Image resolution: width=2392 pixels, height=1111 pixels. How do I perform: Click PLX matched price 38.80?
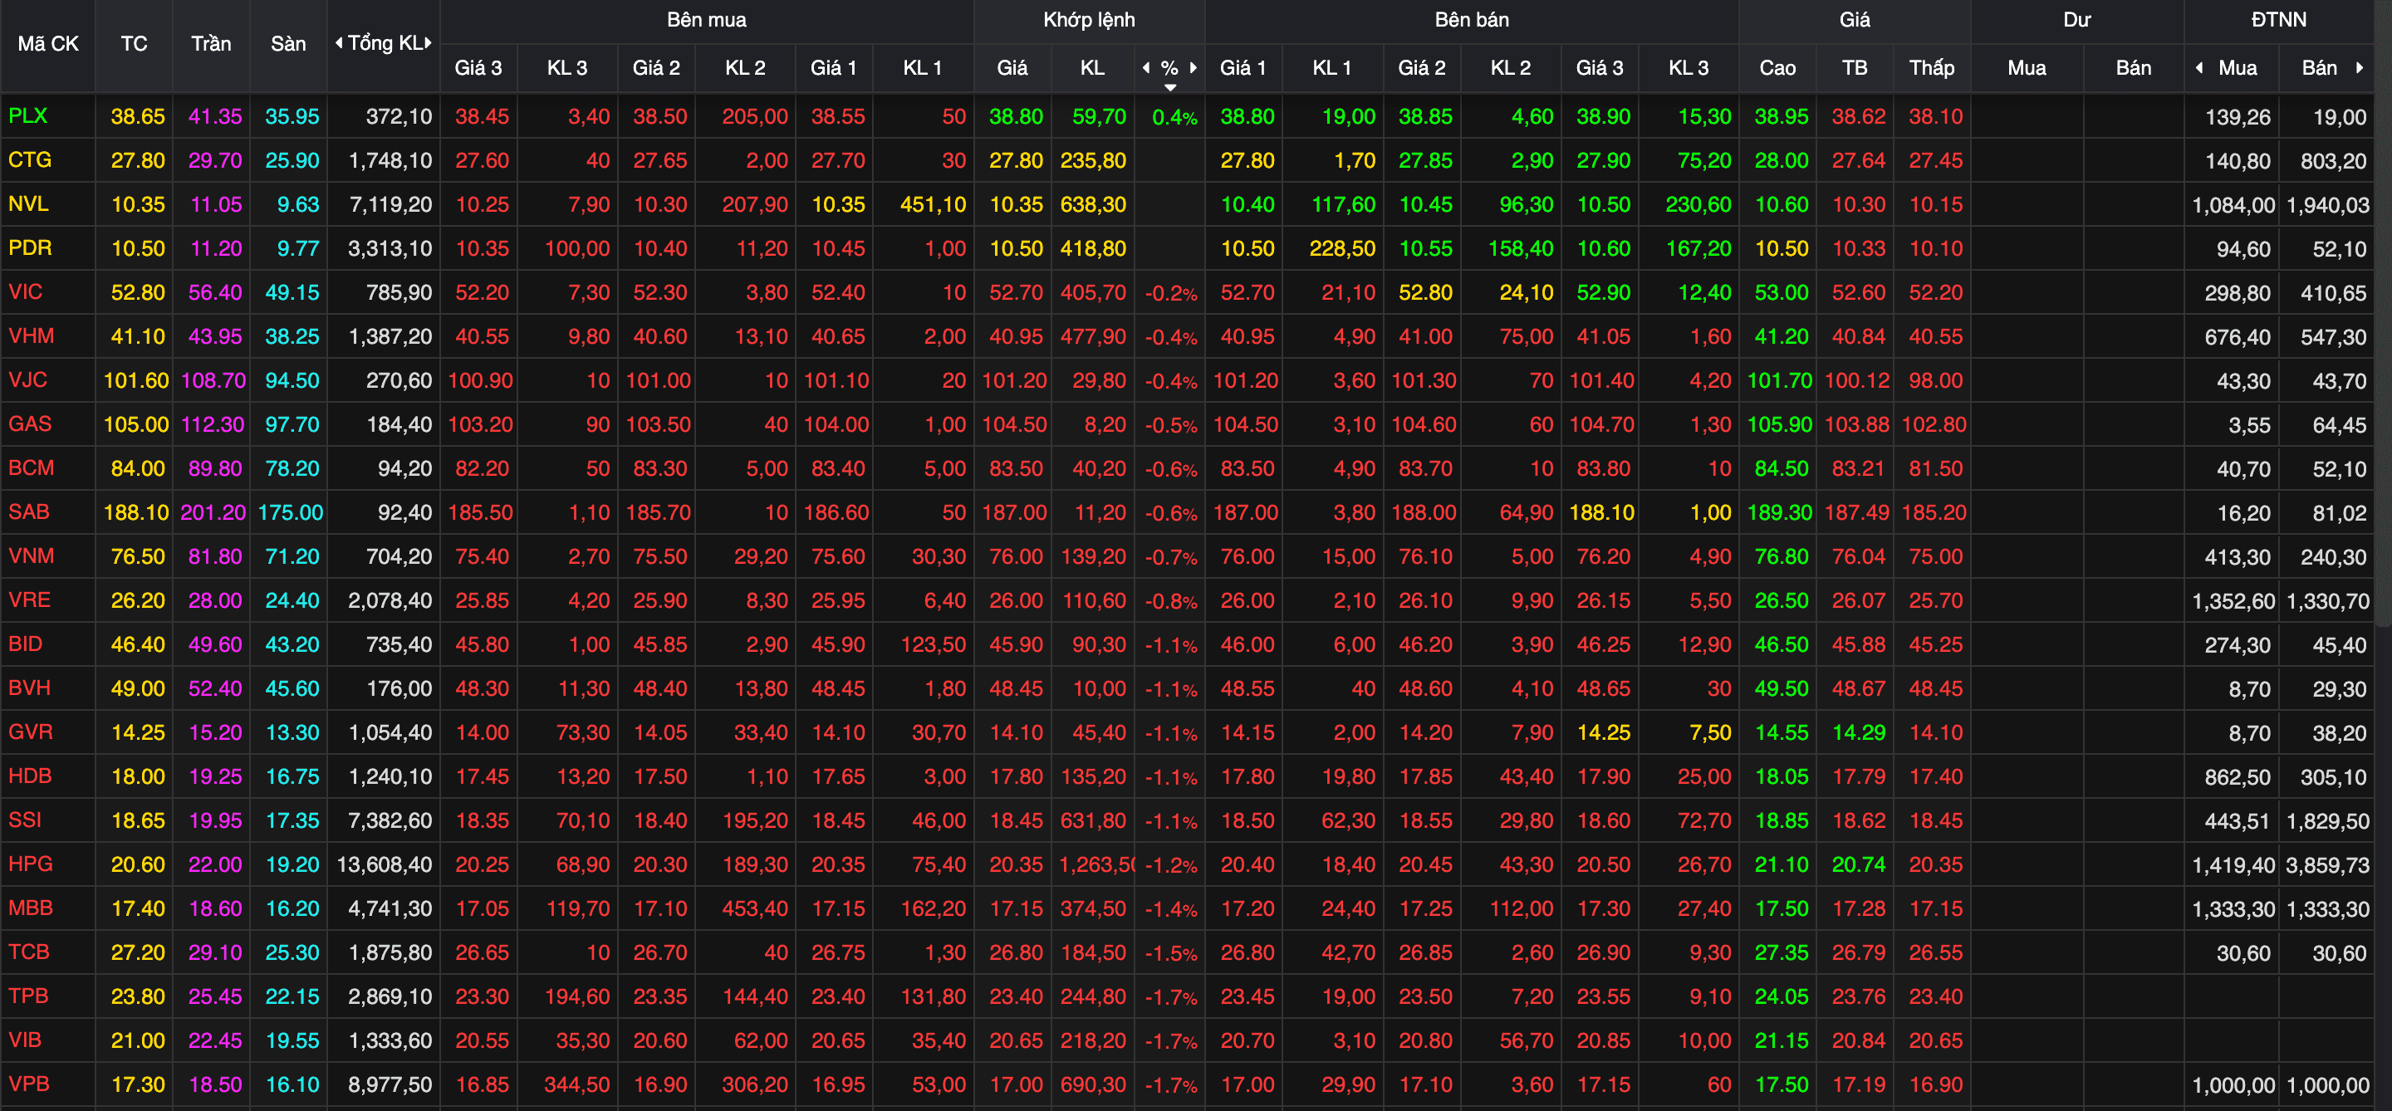pyautogui.click(x=1016, y=116)
